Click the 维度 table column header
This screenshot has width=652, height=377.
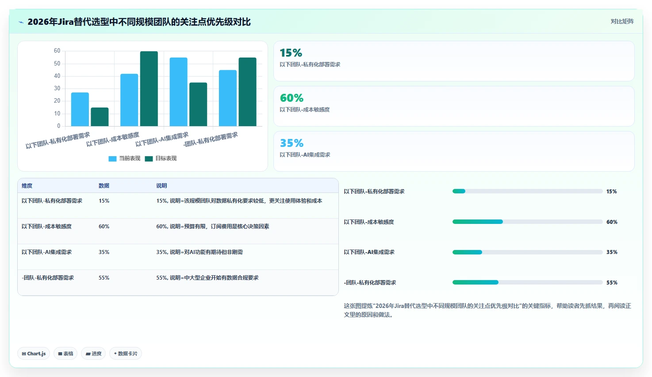point(27,186)
